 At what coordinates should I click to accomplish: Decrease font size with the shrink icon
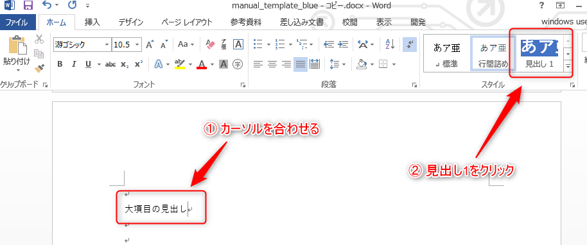coord(164,44)
